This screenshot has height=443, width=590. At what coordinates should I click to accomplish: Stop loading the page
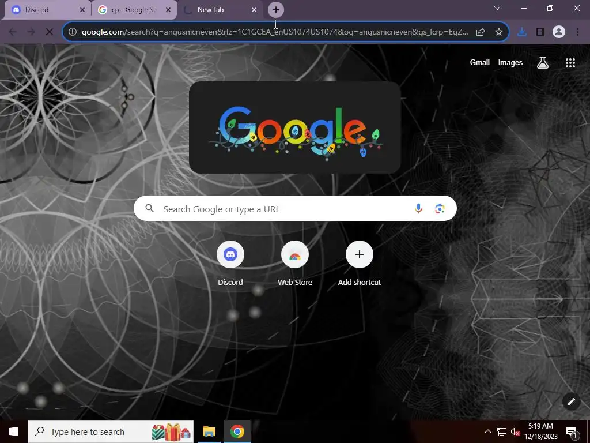[x=50, y=32]
